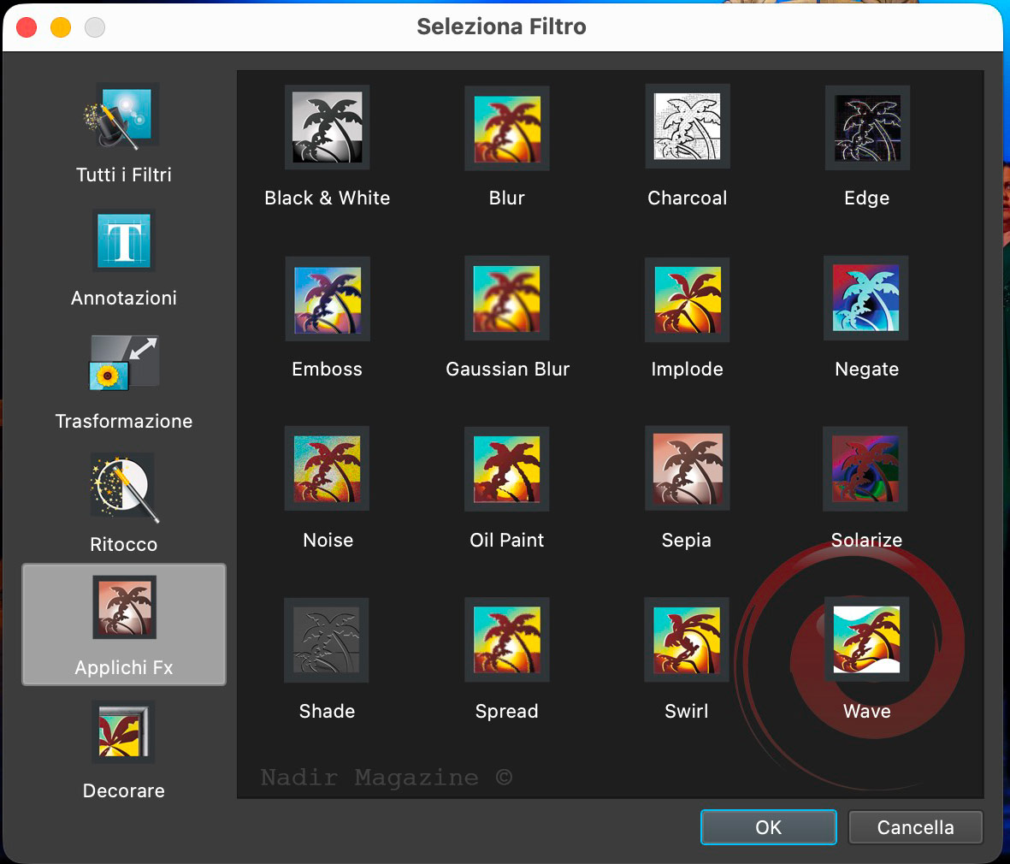Screen dimensions: 1010x864
Task: Pick the Emboss filter icon
Action: tap(327, 299)
